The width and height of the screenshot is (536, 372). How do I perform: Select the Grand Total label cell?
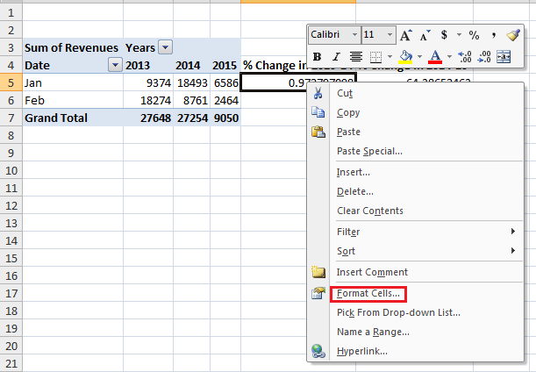click(x=73, y=118)
